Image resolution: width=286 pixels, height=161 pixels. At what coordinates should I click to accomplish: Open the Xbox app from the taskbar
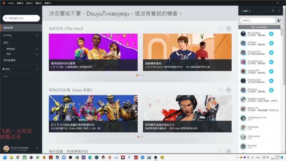click(25, 157)
